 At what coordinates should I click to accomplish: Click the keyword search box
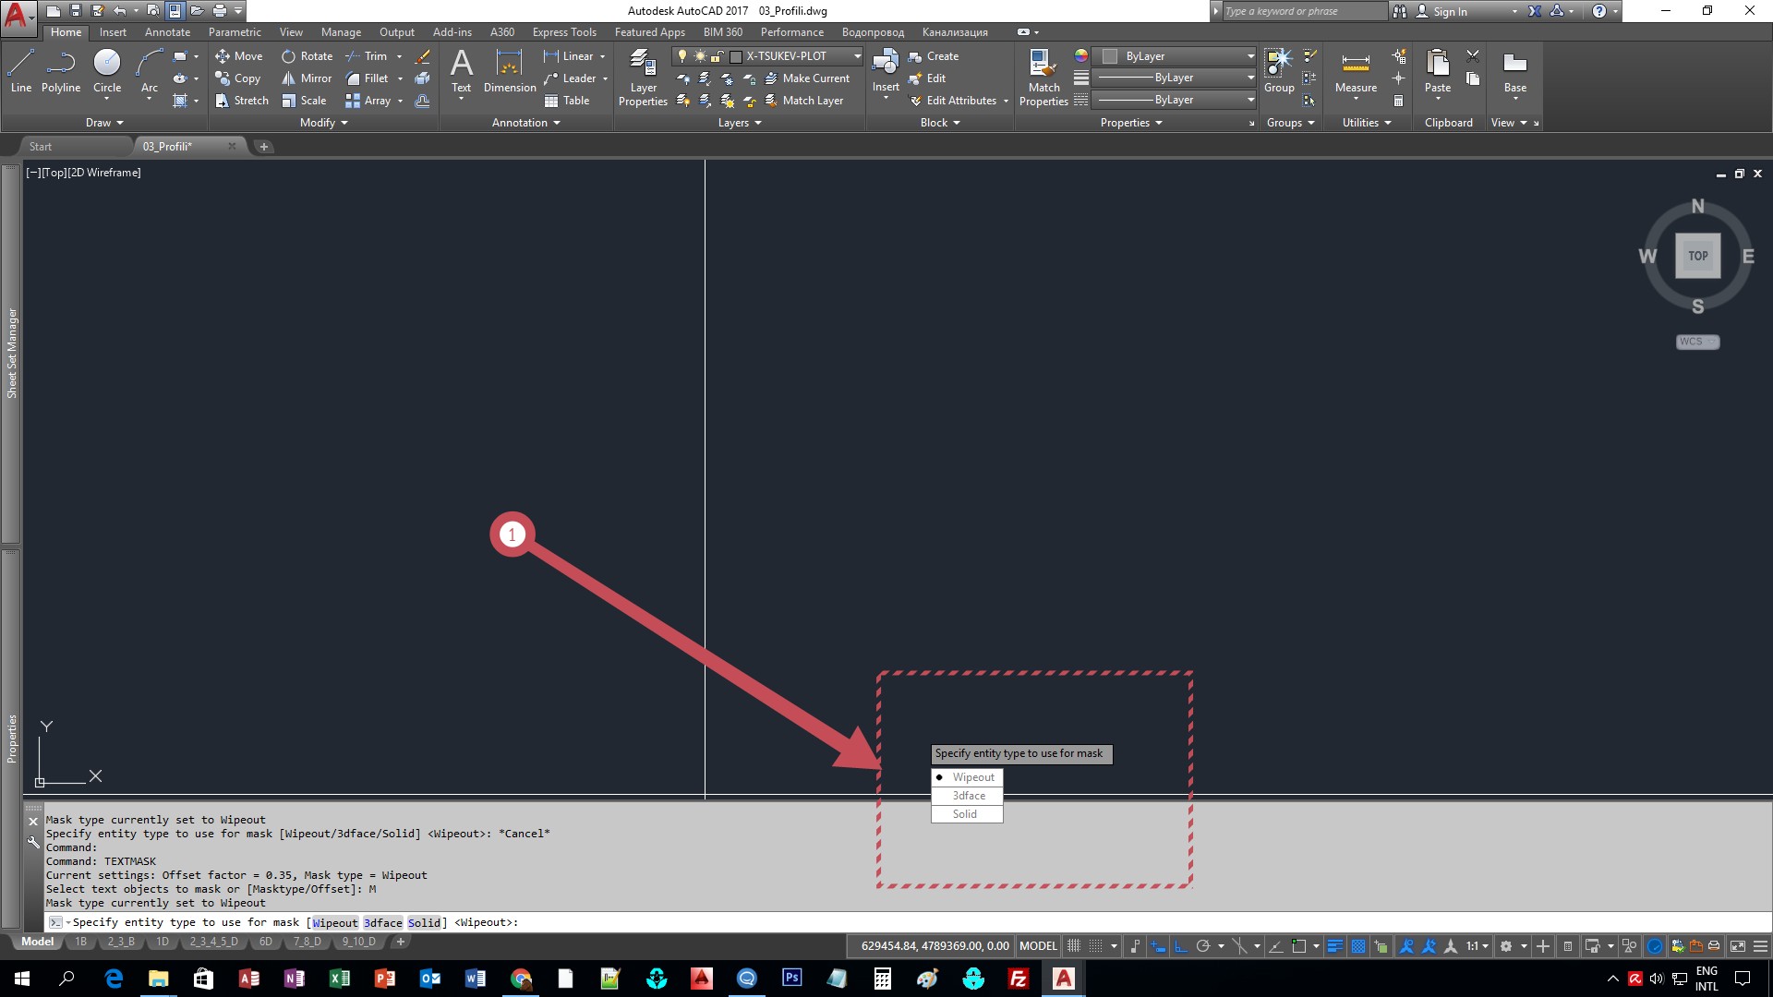click(x=1304, y=11)
